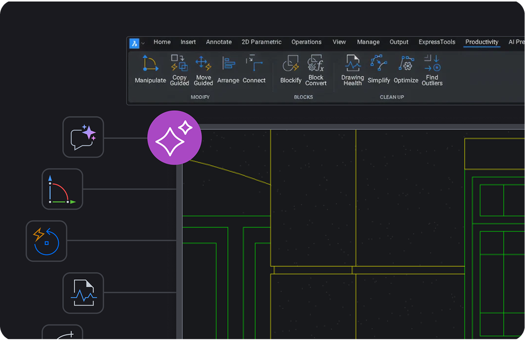
Task: Click the quick revert arrow icon in sidebar
Action: 46,241
